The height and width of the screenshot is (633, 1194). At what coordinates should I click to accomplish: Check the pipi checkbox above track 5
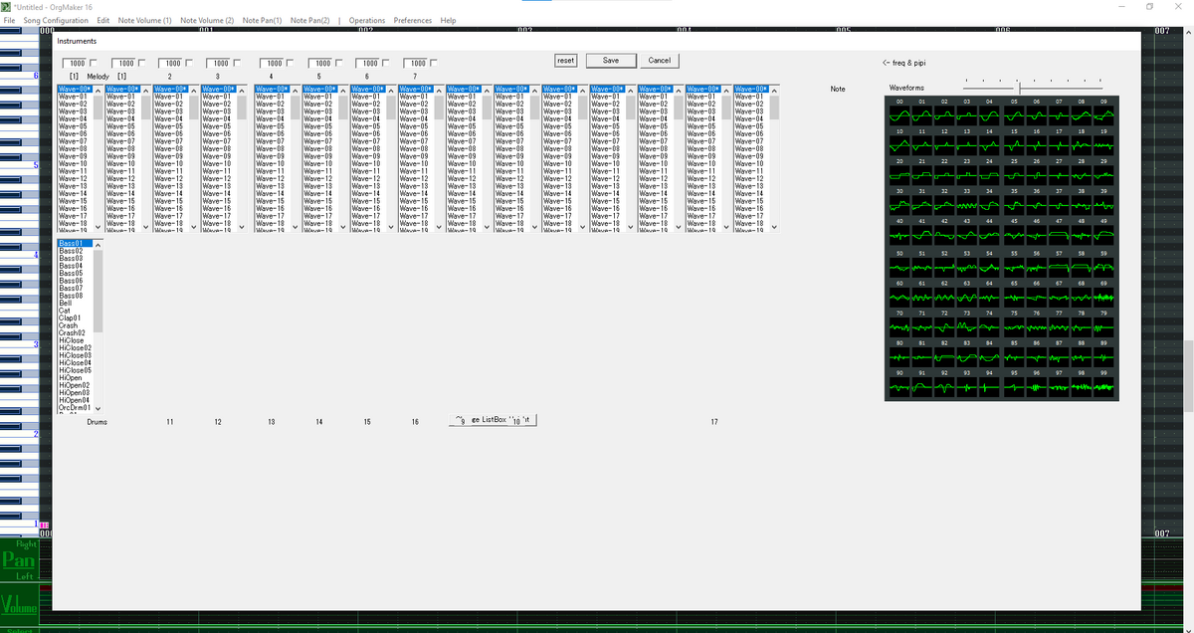point(338,62)
